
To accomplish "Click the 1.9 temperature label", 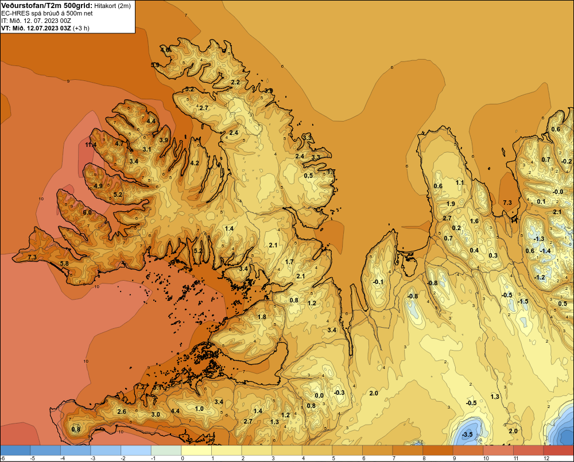I will (451, 204).
